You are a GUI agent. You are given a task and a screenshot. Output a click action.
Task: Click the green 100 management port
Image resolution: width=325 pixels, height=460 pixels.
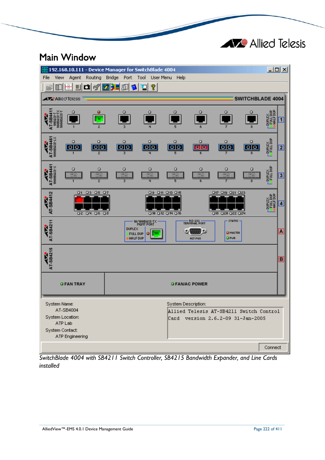click(156, 234)
